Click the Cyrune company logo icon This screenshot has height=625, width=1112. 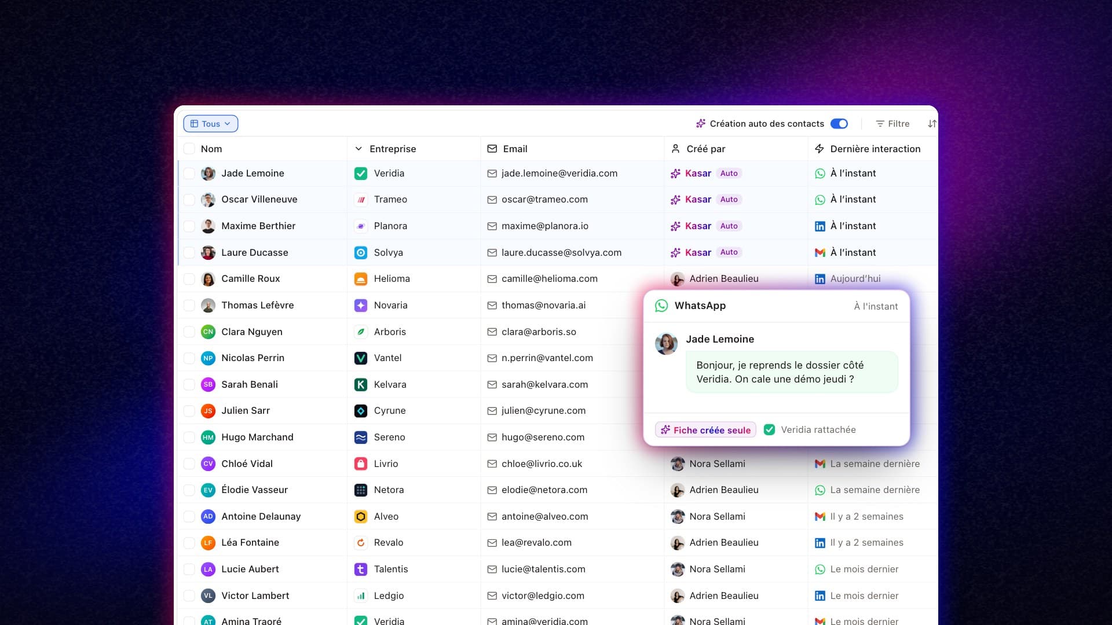tap(361, 411)
